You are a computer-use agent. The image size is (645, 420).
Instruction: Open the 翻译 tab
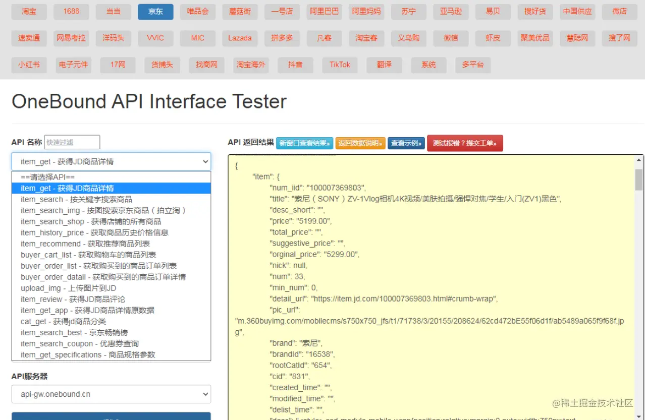[x=384, y=65]
